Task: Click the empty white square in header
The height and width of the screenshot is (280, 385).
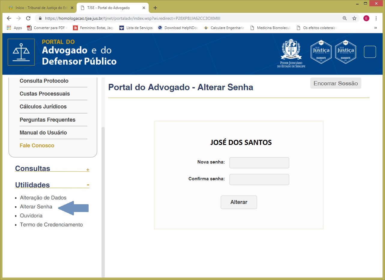Action: coord(370,52)
